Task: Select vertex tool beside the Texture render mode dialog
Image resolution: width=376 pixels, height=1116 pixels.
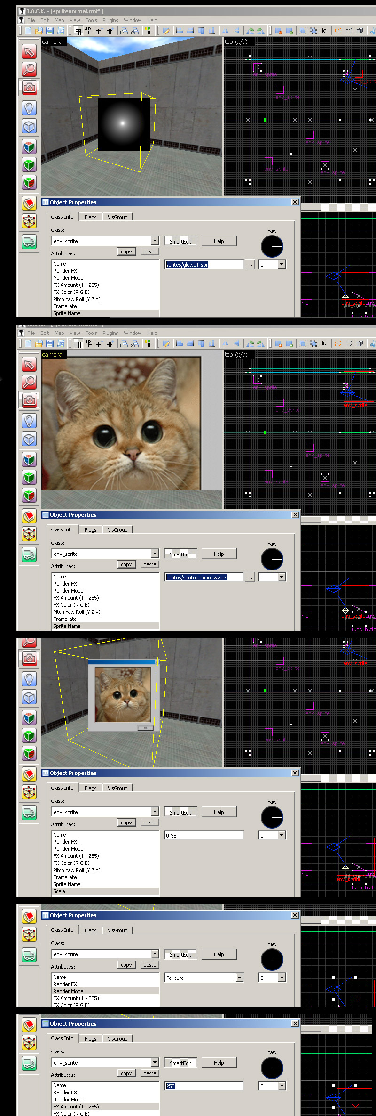Action: pyautogui.click(x=29, y=935)
